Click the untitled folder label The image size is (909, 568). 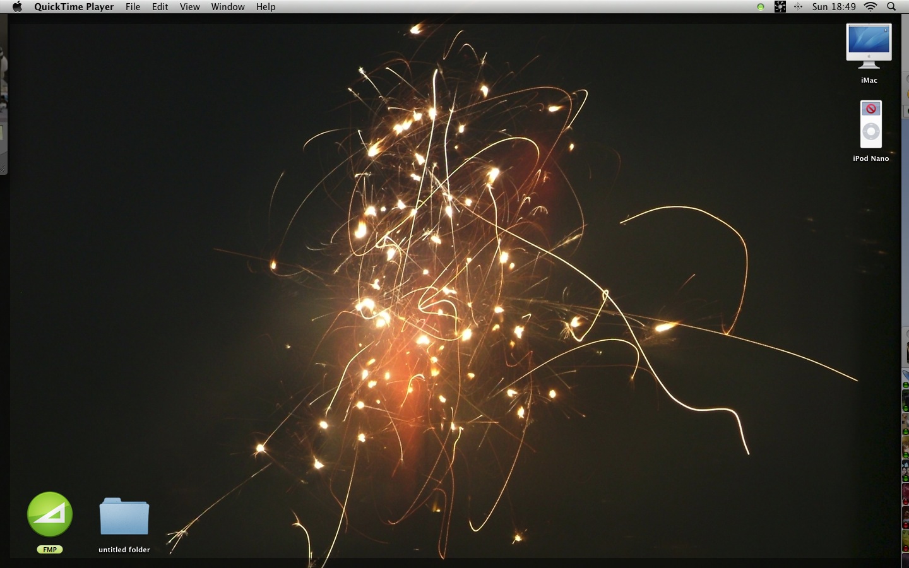pos(124,550)
